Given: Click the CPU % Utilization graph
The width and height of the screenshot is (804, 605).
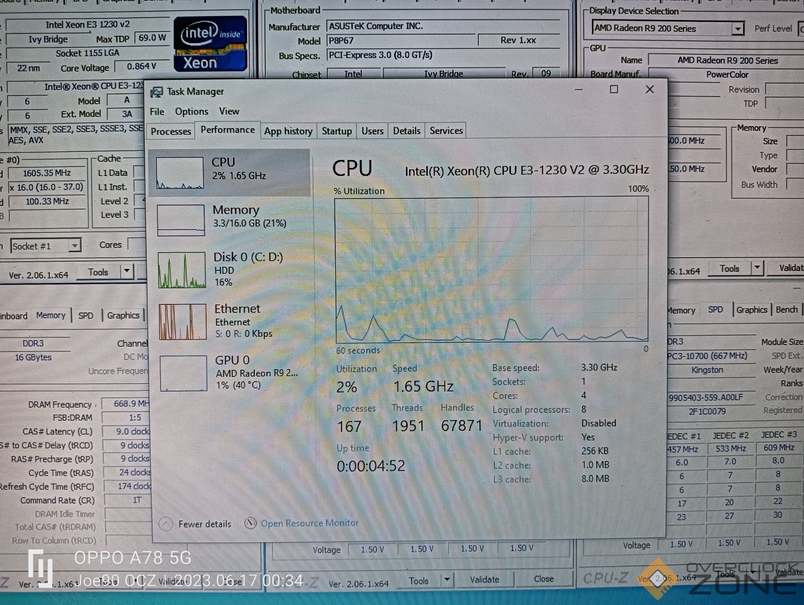Looking at the screenshot, I should [492, 270].
